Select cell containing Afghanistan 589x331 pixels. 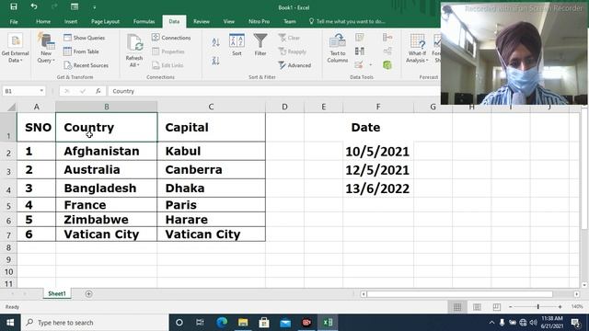(x=107, y=151)
